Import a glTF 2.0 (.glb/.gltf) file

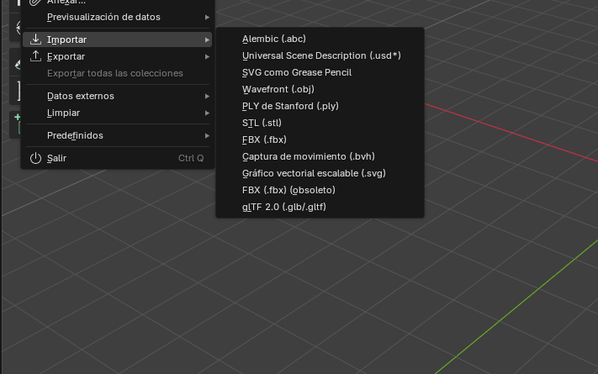pos(320,207)
